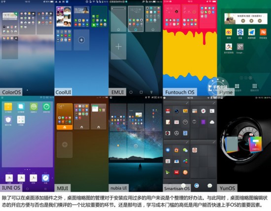Viewport: 271px width, 211px height.
Task: Open the green paper-plane icon in Smartisan OS
Action: pyautogui.click(x=168, y=172)
